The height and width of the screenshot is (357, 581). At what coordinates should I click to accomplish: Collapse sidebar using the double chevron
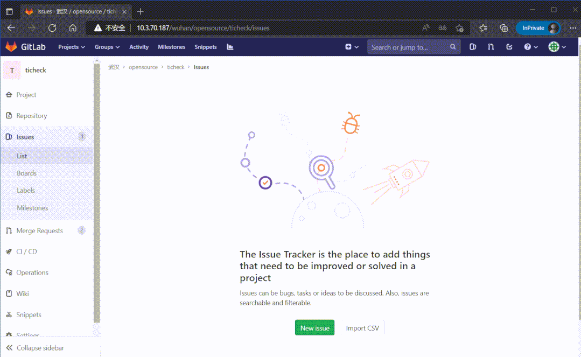click(x=9, y=348)
